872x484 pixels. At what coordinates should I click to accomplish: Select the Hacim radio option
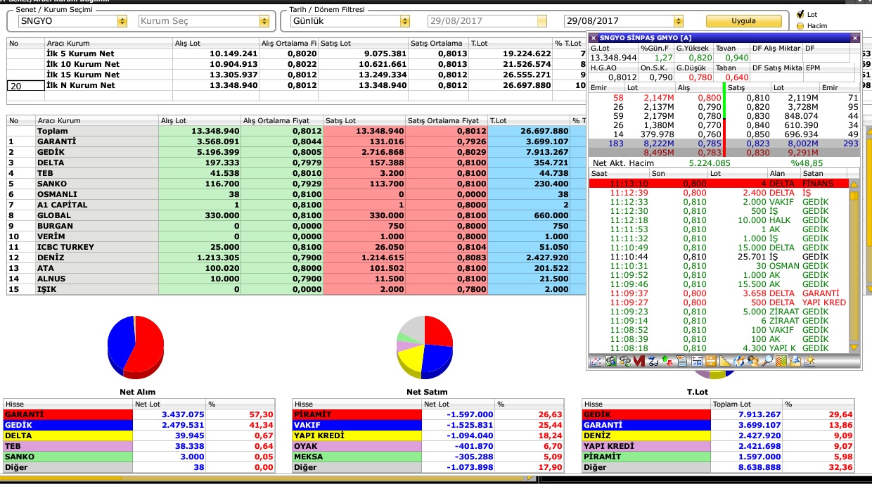tap(800, 25)
